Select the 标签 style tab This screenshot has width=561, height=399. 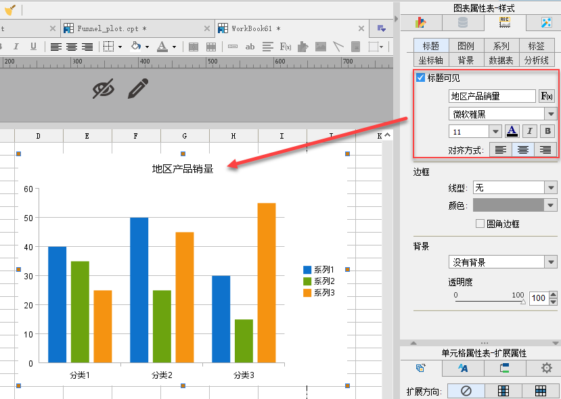tap(536, 46)
